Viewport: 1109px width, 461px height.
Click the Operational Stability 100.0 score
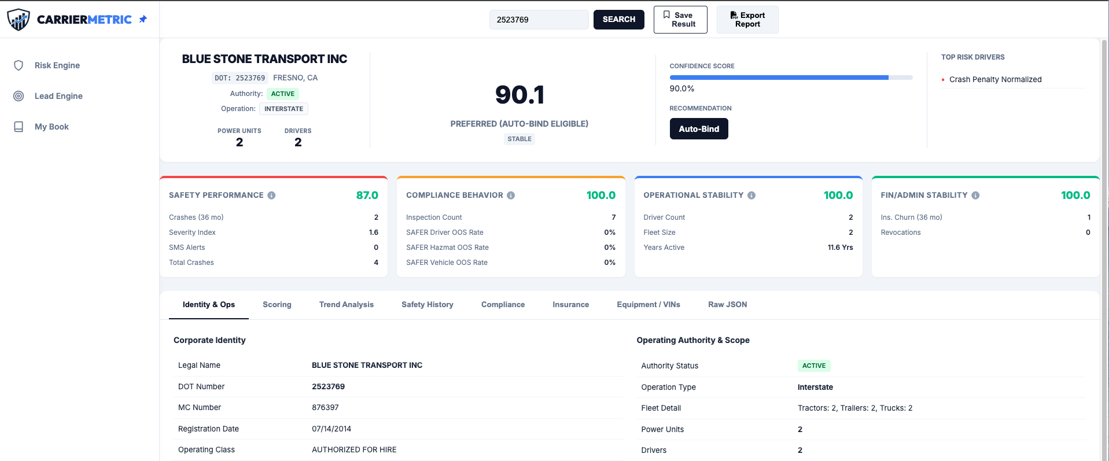pos(838,196)
